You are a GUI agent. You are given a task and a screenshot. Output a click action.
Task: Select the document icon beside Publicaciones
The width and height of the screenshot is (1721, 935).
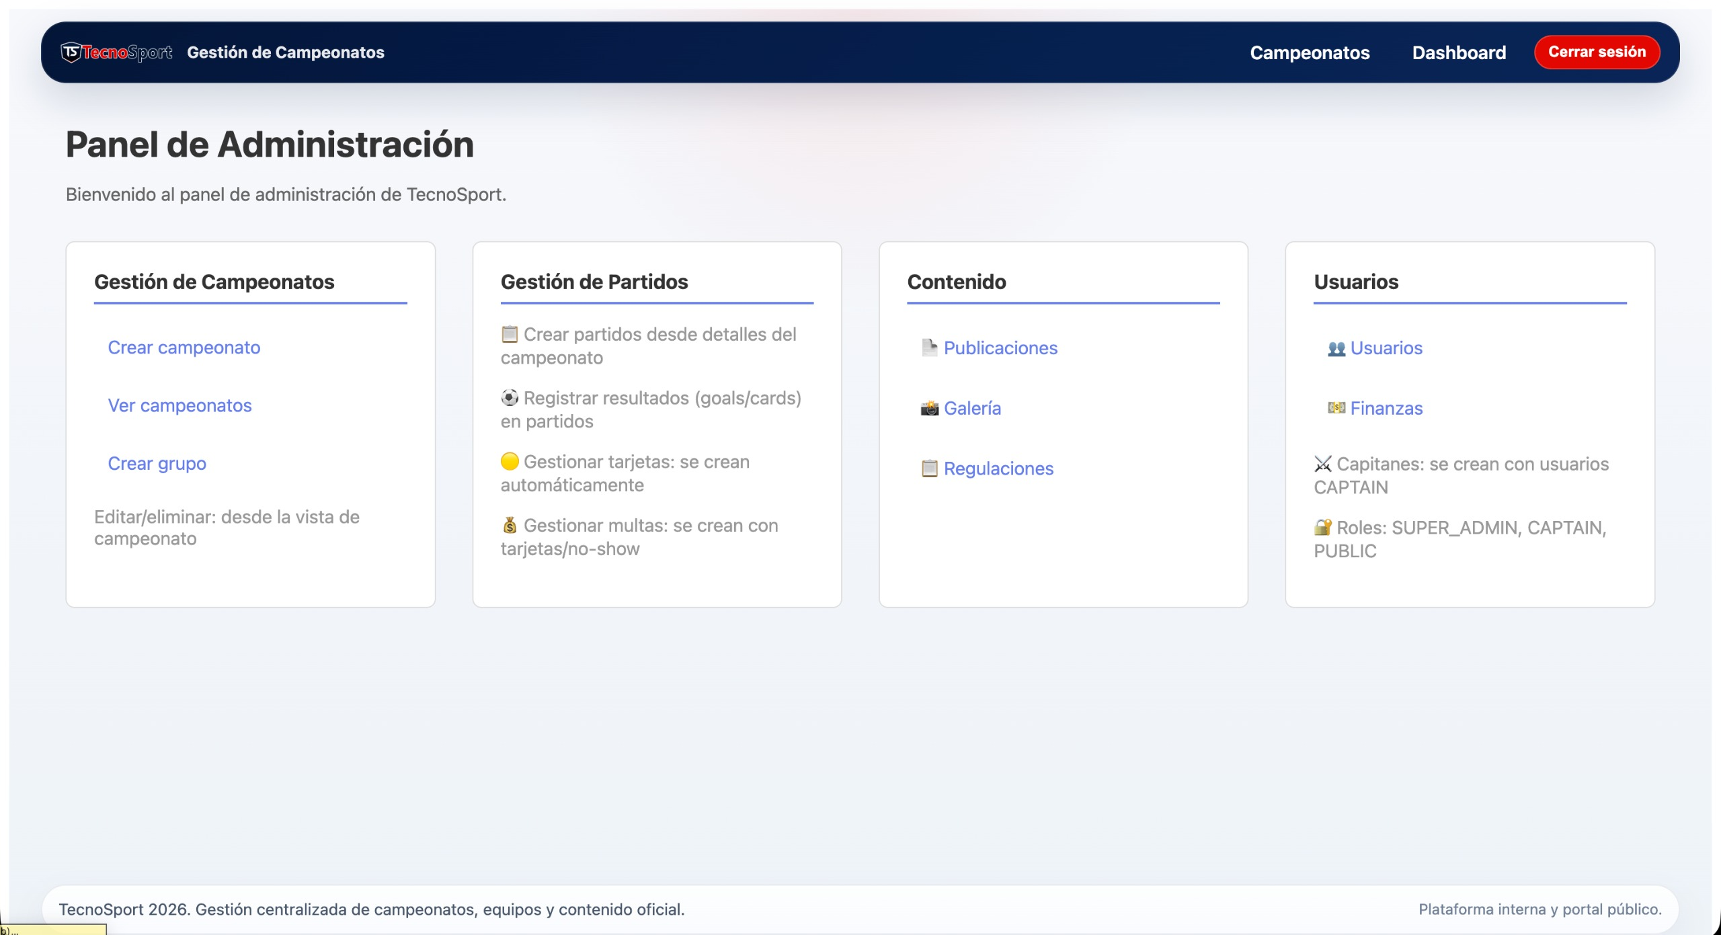tap(930, 348)
